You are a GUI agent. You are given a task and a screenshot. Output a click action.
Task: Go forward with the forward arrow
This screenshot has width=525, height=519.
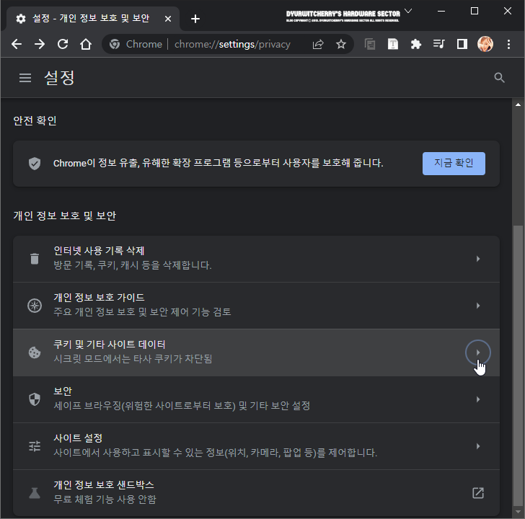coord(40,44)
